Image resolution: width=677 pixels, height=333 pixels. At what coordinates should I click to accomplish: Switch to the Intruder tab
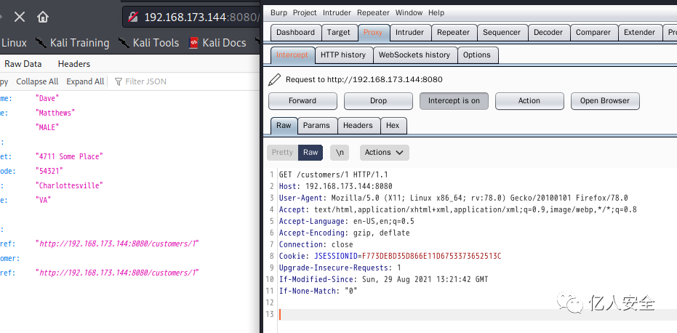click(x=409, y=33)
